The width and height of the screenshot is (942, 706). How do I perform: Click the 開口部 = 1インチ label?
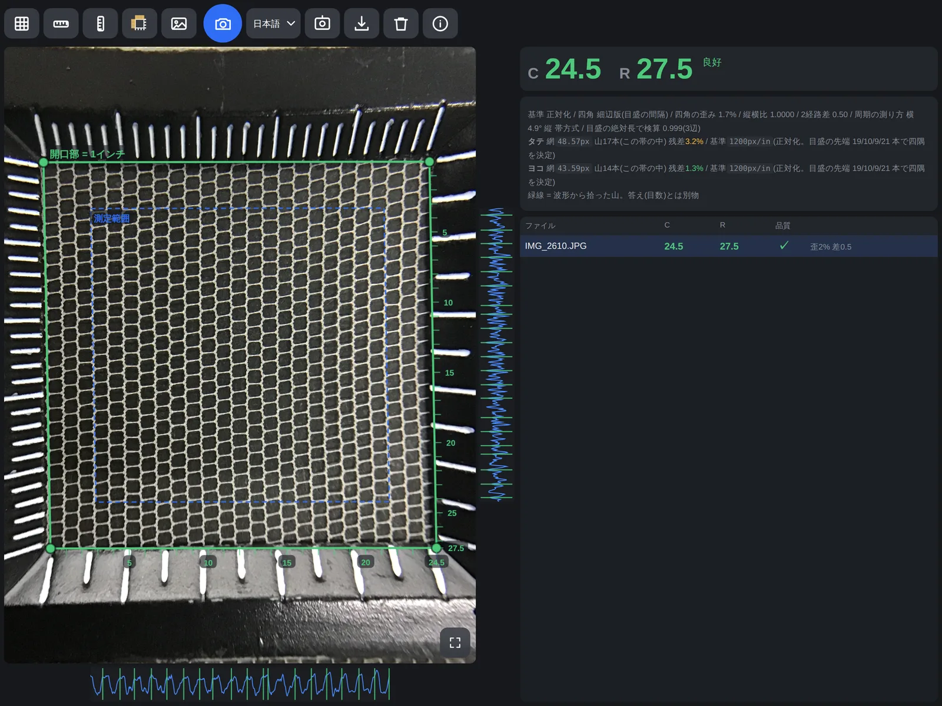(87, 154)
